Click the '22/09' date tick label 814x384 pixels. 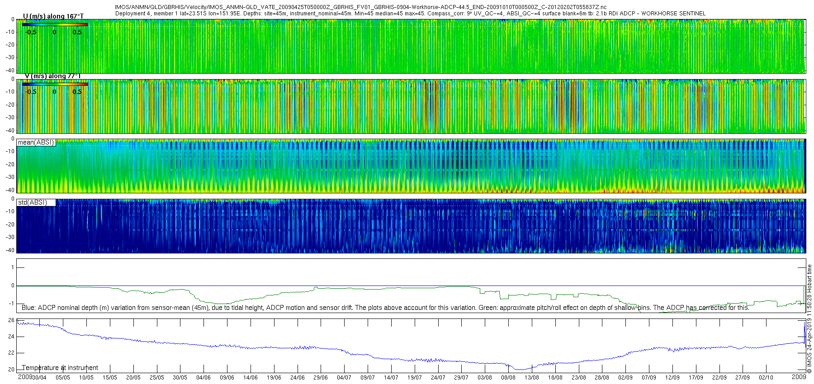pyautogui.click(x=719, y=378)
